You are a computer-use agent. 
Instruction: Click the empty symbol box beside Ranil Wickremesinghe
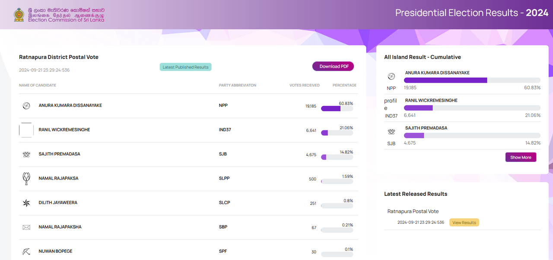click(26, 130)
